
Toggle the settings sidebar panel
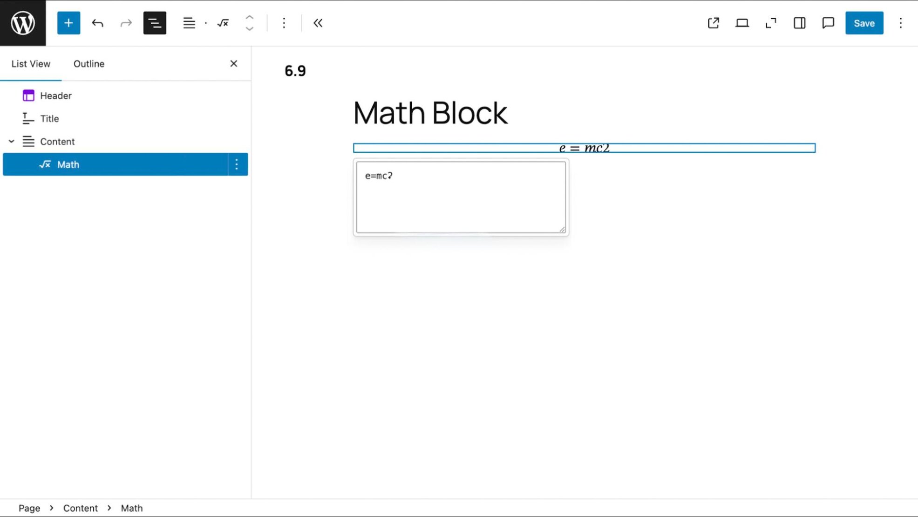point(799,23)
